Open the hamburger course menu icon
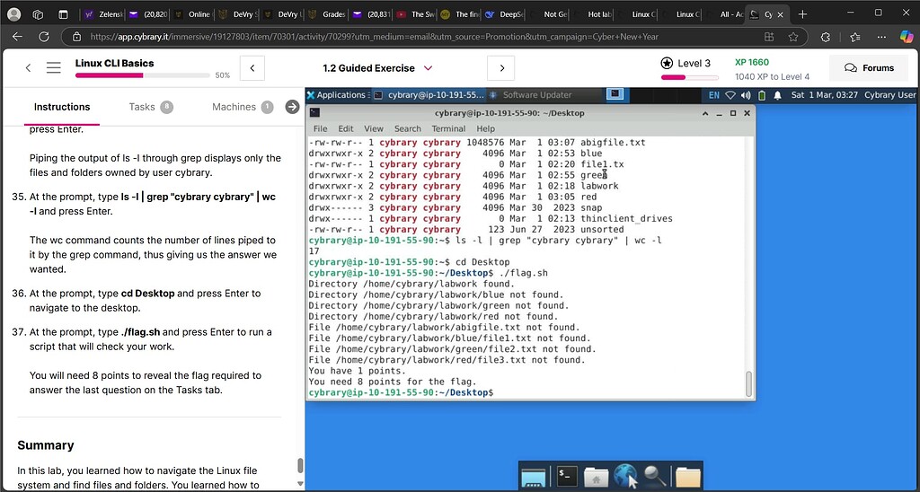 click(53, 68)
